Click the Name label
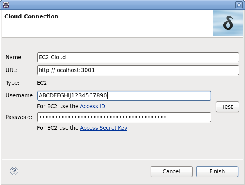 (14, 57)
